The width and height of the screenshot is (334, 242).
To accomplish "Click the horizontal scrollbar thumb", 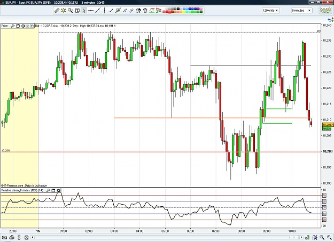I will [x=294, y=237].
